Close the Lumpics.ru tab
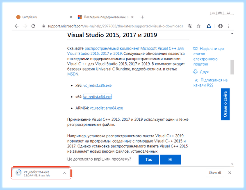The image size is (246, 190). click(71, 17)
